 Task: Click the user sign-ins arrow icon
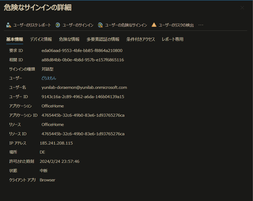click(x=58, y=25)
